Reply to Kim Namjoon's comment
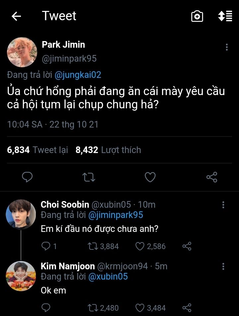The height and width of the screenshot is (316, 239). coord(46,308)
